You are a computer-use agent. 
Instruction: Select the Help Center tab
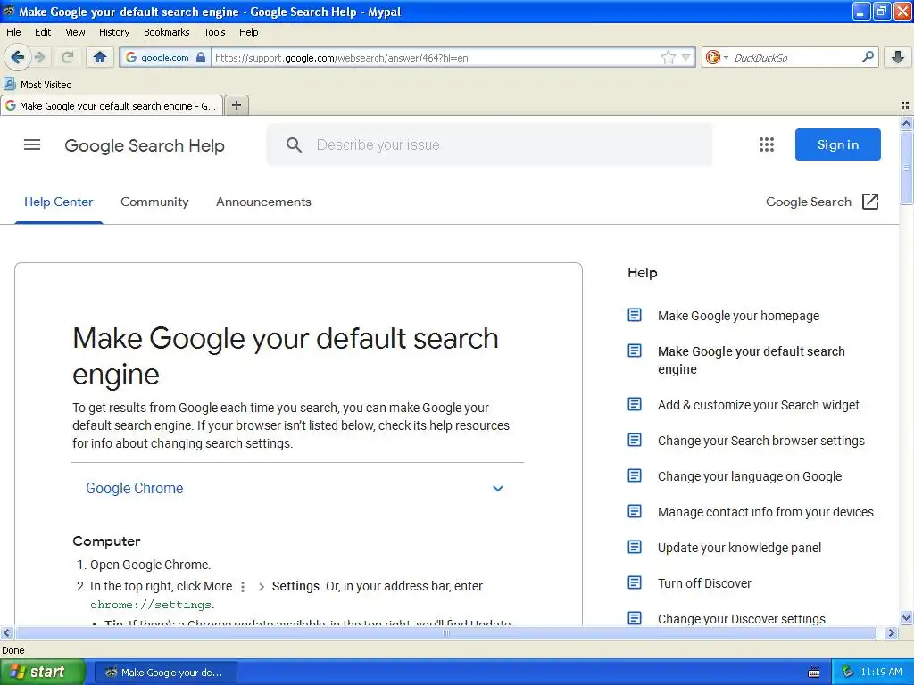[58, 202]
